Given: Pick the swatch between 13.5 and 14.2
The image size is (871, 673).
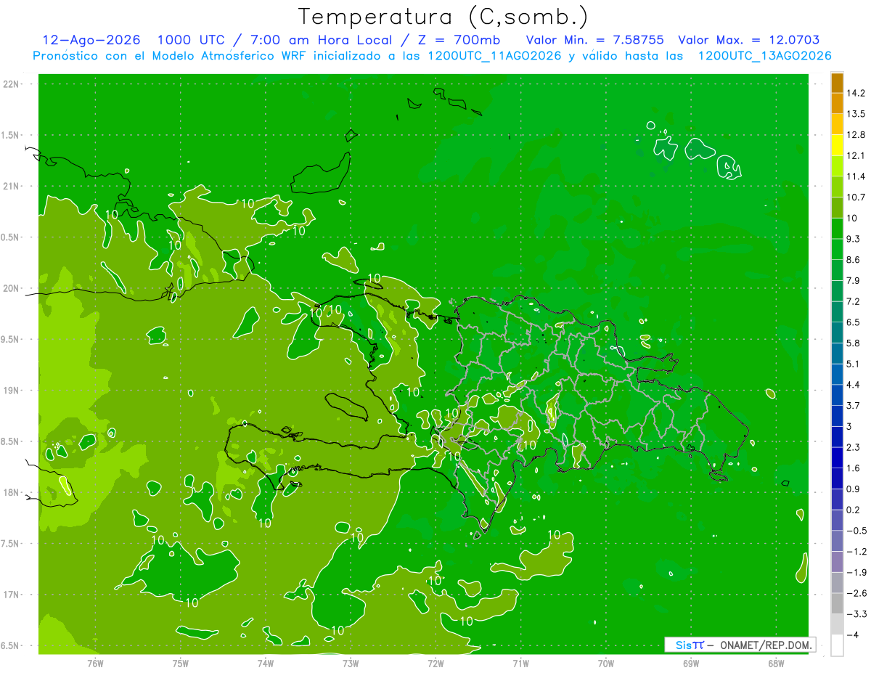Looking at the screenshot, I should coord(836,104).
